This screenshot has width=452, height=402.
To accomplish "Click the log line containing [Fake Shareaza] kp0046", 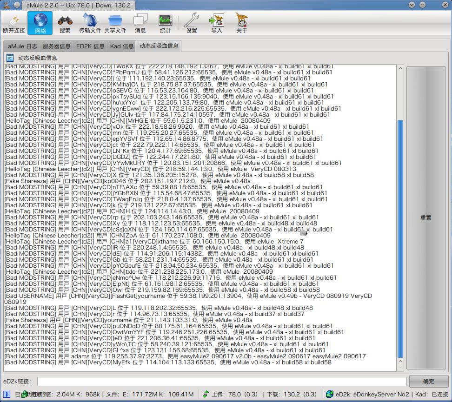I will pyautogui.click(x=127, y=181).
